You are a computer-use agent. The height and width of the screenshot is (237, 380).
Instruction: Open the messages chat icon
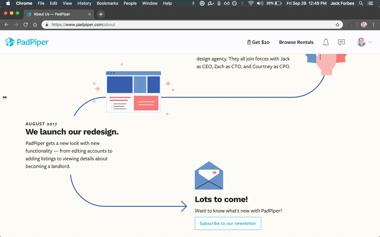pyautogui.click(x=341, y=42)
